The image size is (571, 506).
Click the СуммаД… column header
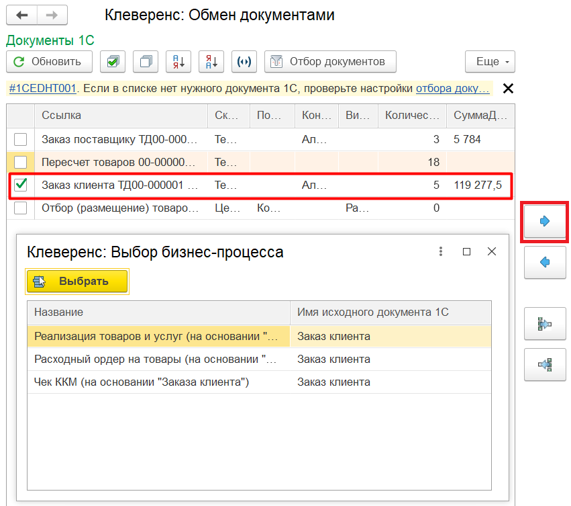[480, 116]
